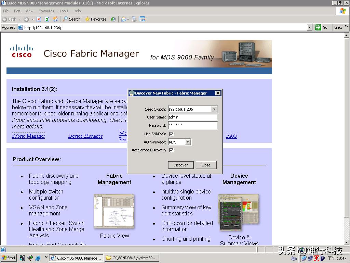
Task: Click the Print icon in the toolbar
Action: pos(135,19)
